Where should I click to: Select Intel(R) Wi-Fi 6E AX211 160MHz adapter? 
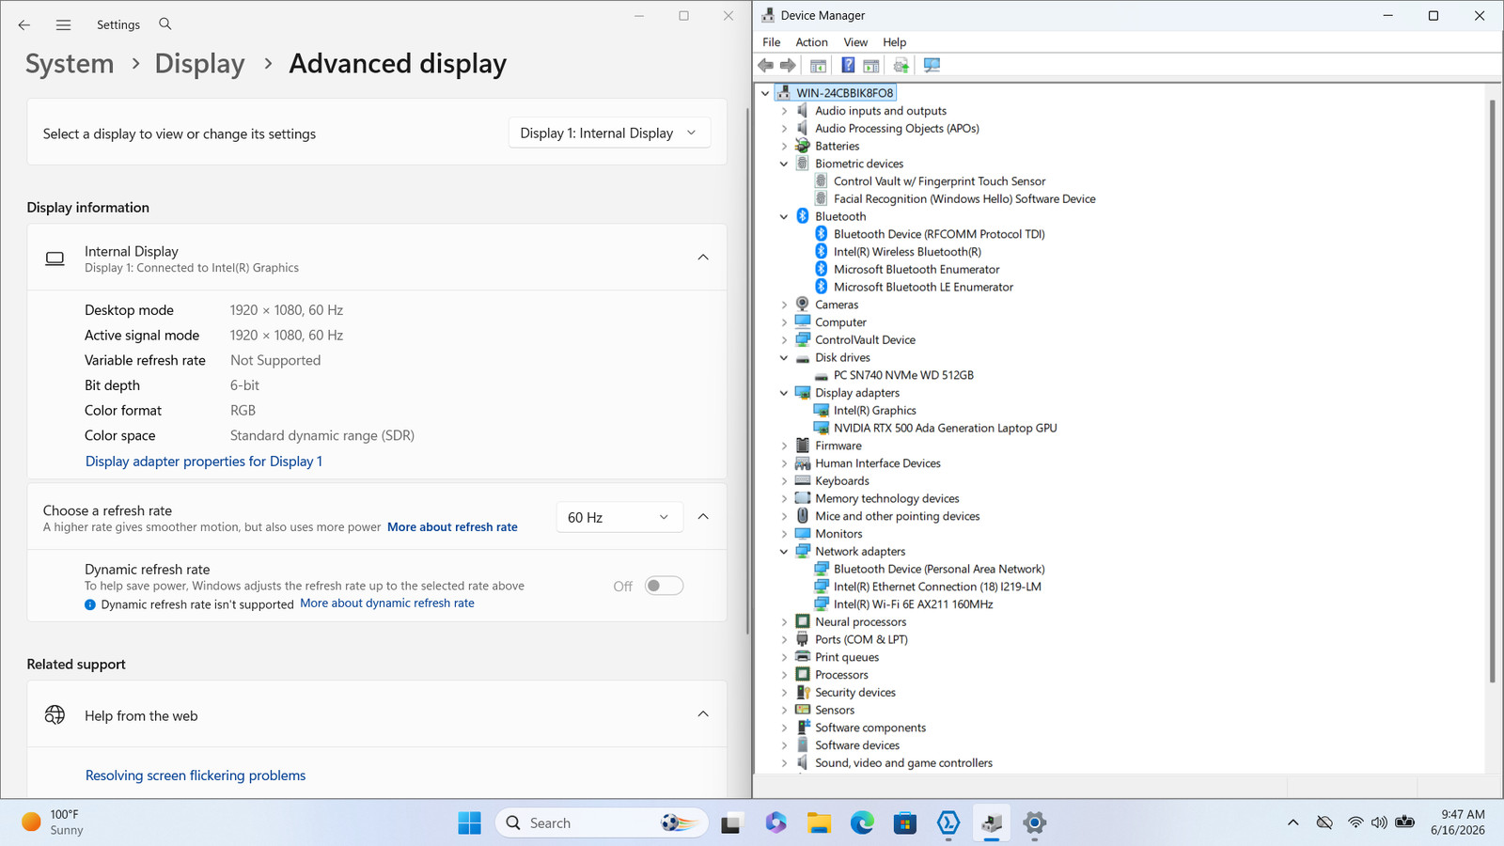pos(913,604)
